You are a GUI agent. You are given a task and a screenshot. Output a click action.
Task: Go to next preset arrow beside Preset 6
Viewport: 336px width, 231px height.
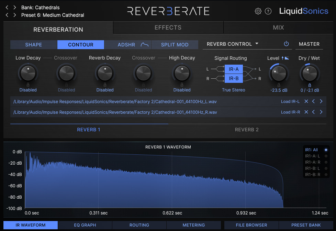point(14,15)
